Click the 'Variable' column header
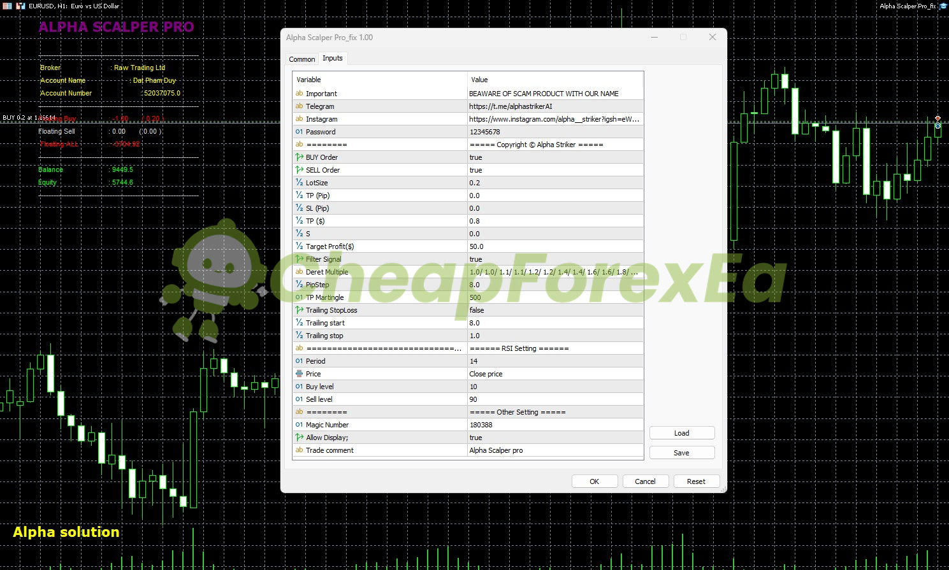 click(x=380, y=80)
